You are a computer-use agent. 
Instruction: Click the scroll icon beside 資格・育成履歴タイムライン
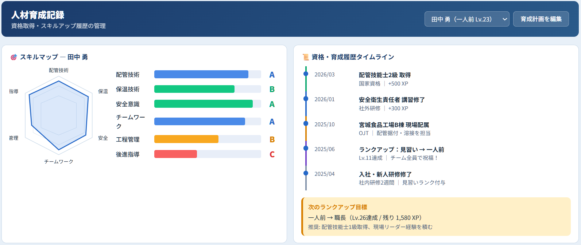pos(306,57)
